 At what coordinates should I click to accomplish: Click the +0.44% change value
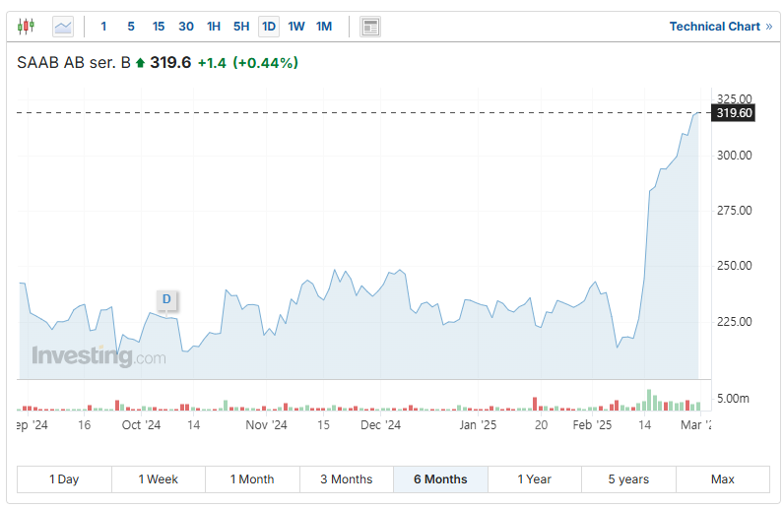[x=266, y=62]
